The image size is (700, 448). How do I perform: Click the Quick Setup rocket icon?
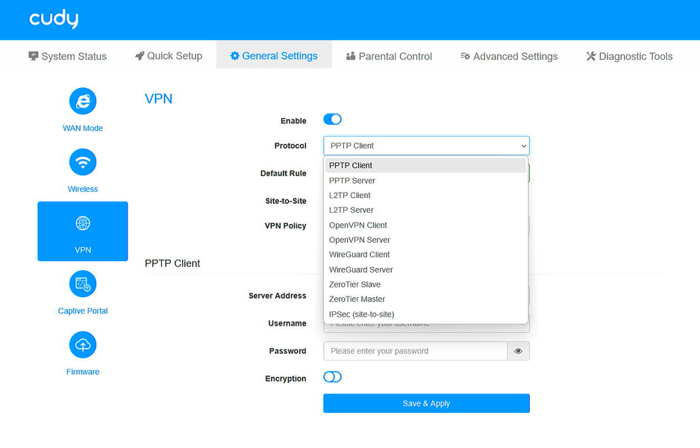pos(140,56)
